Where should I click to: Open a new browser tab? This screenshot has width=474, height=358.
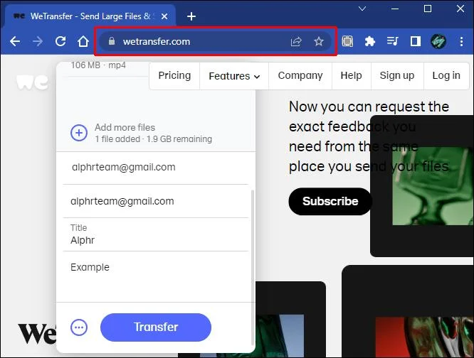point(191,16)
